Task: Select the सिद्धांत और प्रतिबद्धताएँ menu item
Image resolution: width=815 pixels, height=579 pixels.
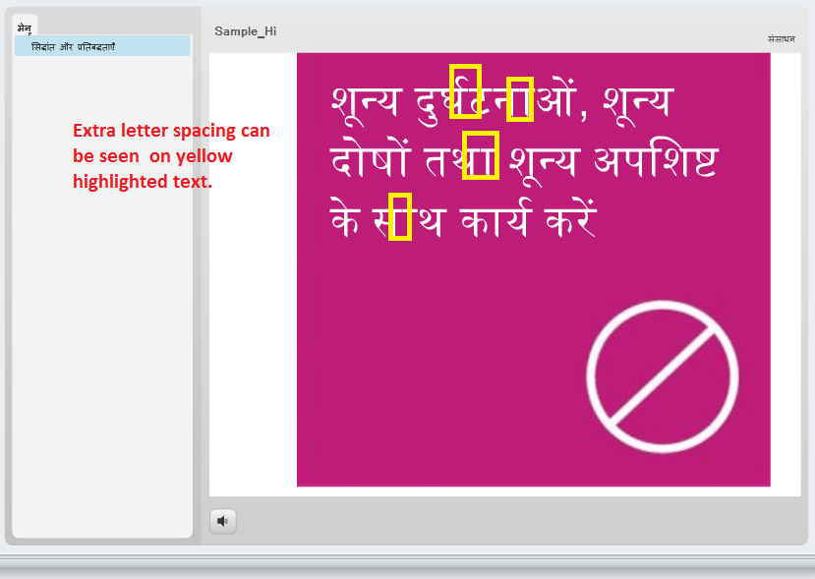Action: (x=102, y=46)
